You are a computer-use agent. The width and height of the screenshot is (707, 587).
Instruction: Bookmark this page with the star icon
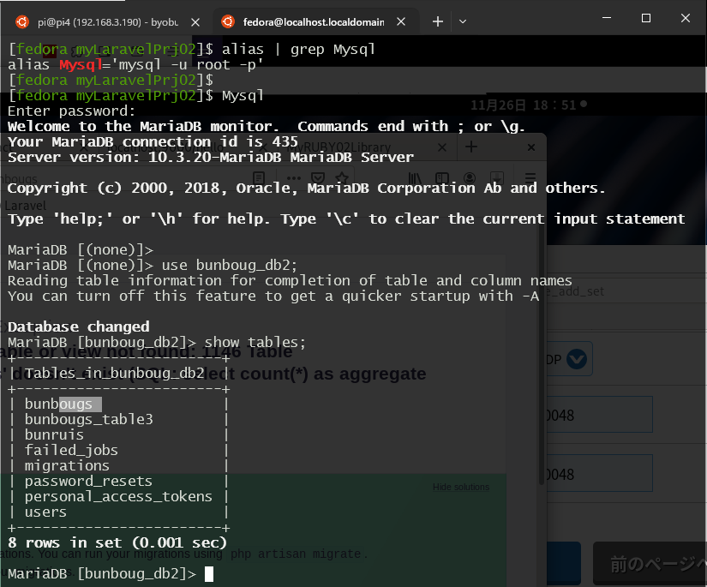point(342,177)
